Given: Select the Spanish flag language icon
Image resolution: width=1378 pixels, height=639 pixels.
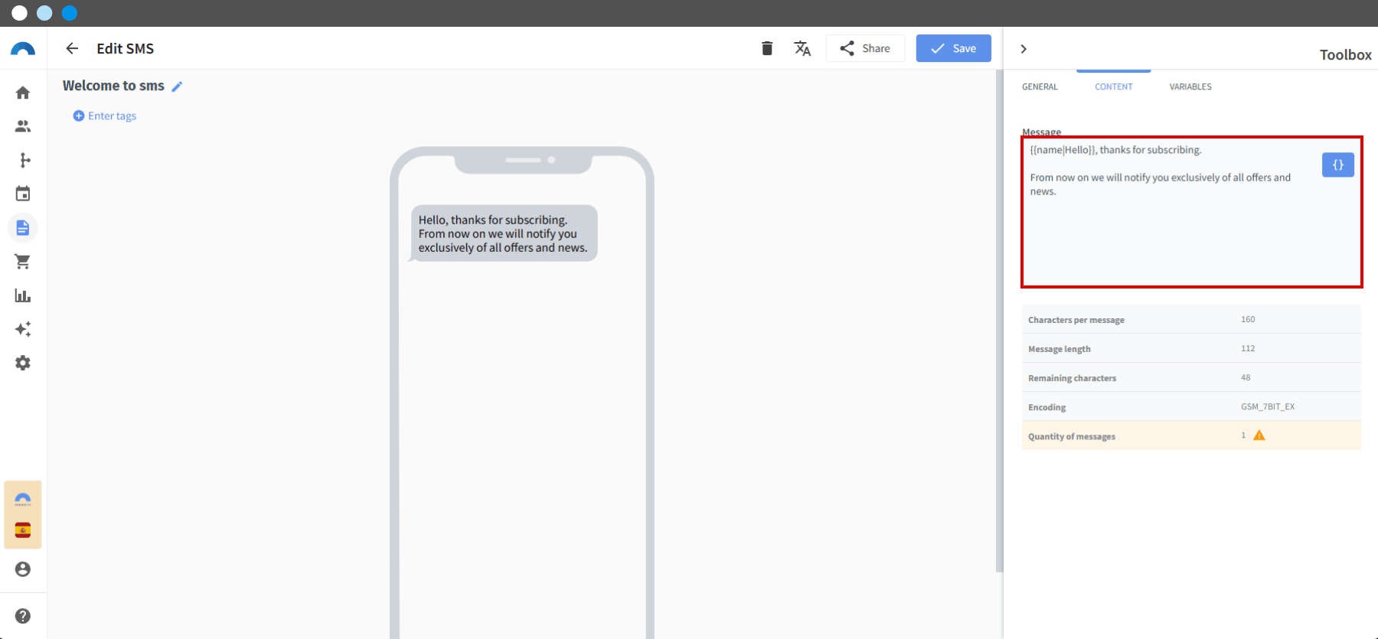Looking at the screenshot, I should point(23,530).
